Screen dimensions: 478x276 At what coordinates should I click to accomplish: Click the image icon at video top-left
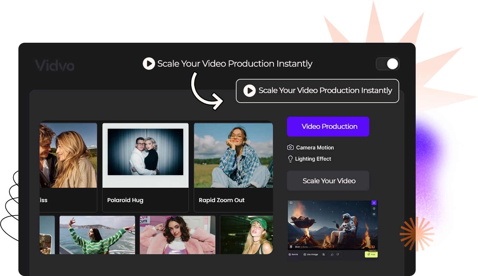[291, 203]
